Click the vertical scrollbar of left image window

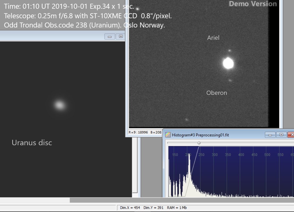pos(135,164)
